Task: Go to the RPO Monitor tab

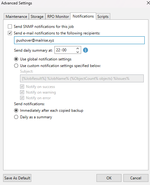Action: click(x=58, y=17)
